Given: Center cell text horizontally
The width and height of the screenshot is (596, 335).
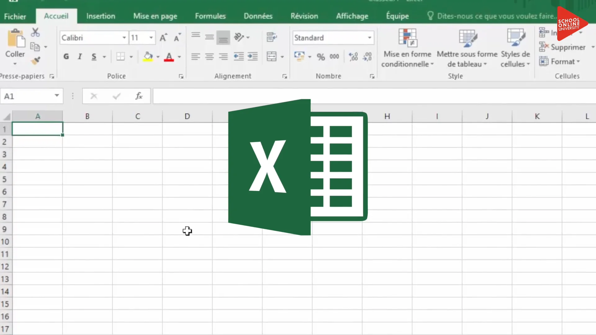Looking at the screenshot, I should (210, 56).
